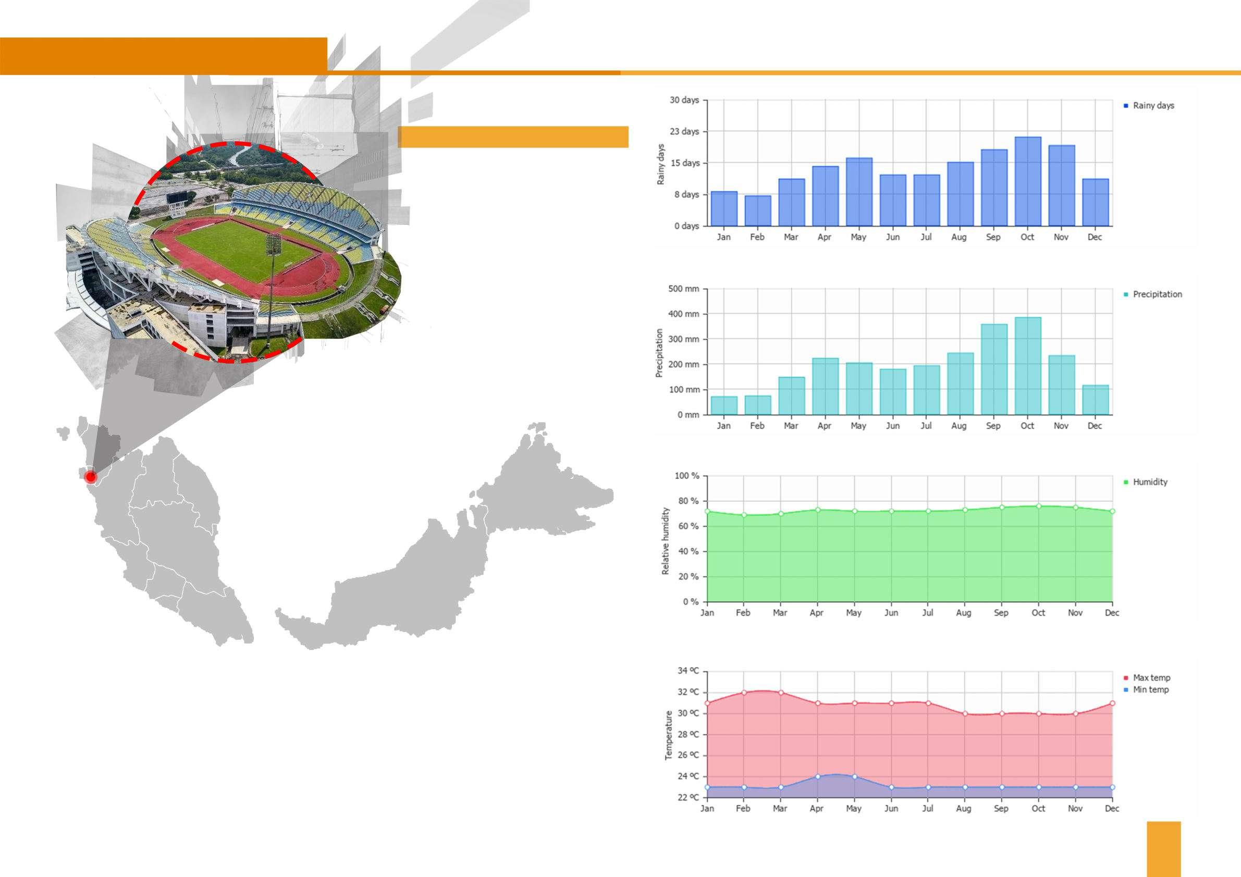Click the October bar in Rainy days chart
1241x877 pixels.
coord(1027,181)
